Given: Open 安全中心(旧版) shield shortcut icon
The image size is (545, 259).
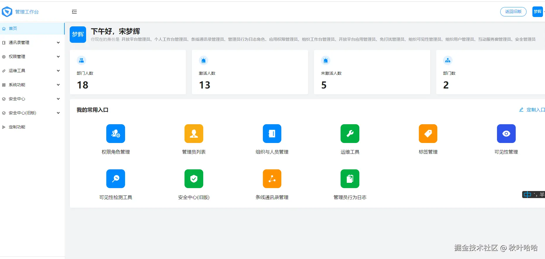Looking at the screenshot, I should tap(194, 179).
